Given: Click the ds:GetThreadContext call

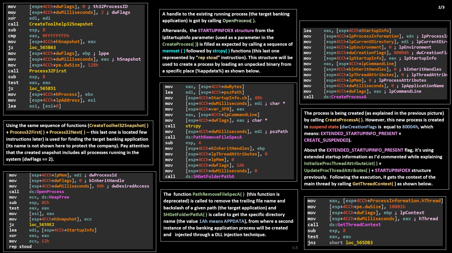Looking at the screenshot, I should pos(355,225).
